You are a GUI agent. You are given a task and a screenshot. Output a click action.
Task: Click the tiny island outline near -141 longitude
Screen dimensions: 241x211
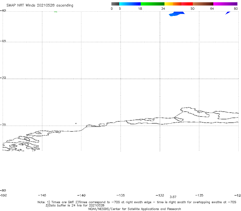click(x=76, y=123)
